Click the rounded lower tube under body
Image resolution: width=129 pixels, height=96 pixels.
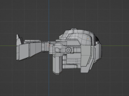tap(70, 66)
